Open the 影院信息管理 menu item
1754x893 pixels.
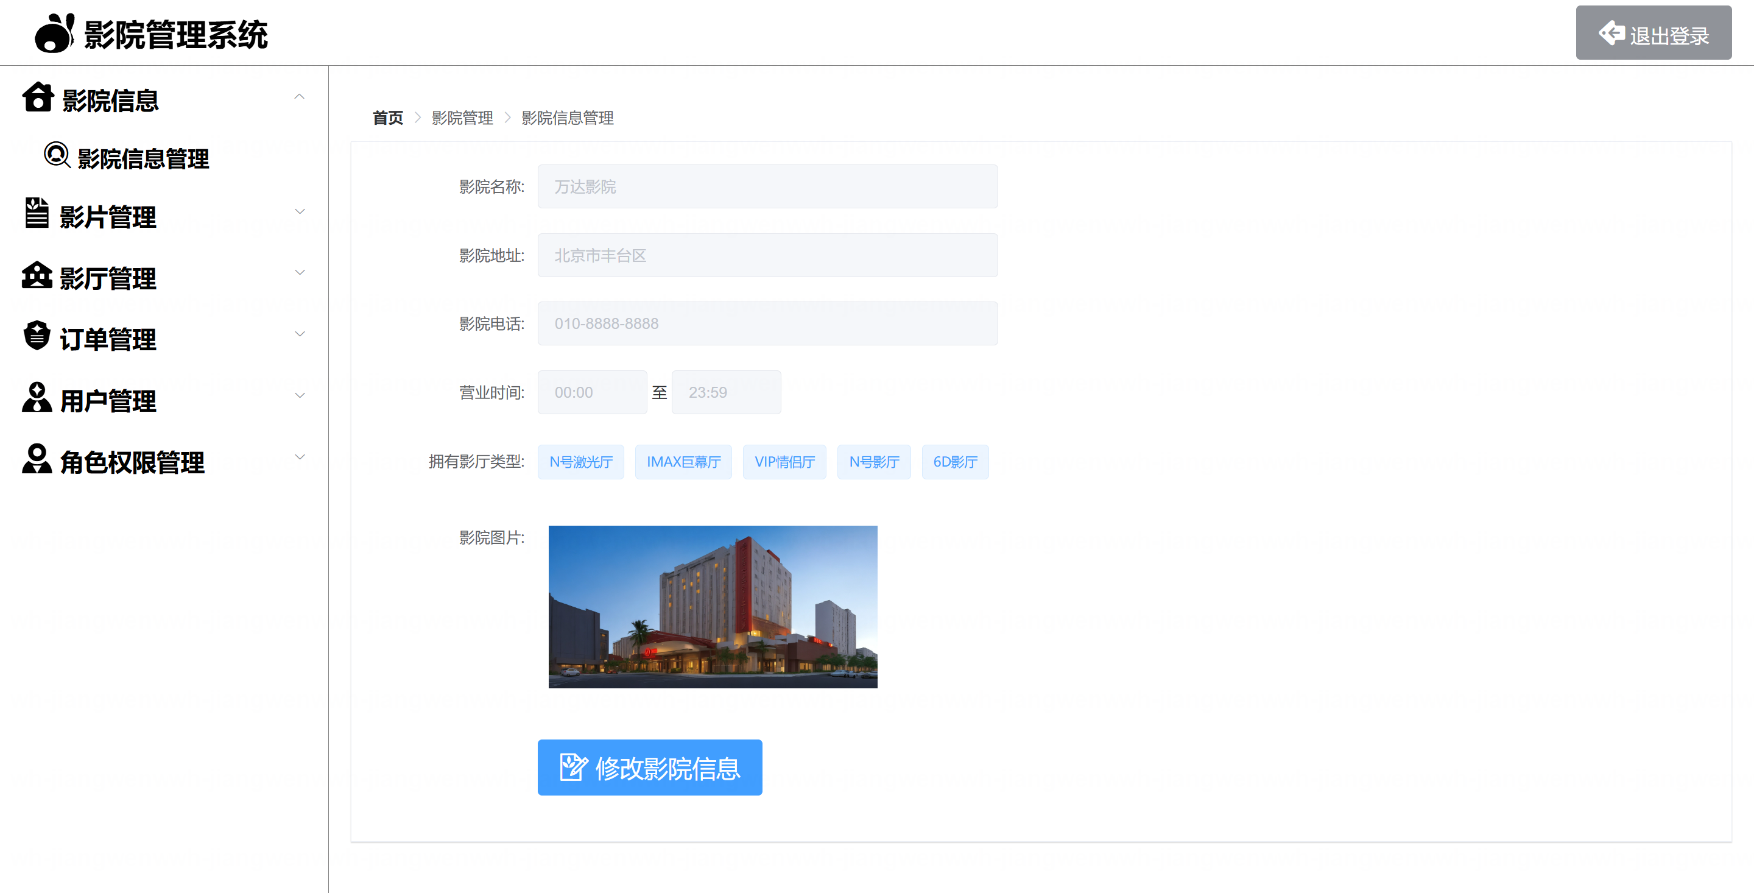(143, 159)
